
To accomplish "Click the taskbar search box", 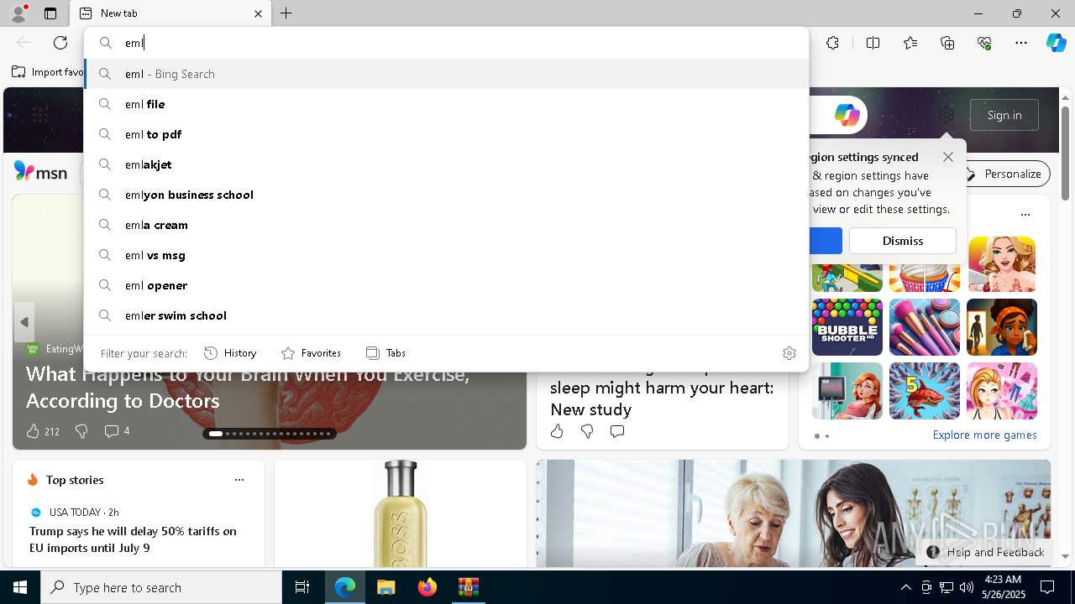I will pos(161,587).
